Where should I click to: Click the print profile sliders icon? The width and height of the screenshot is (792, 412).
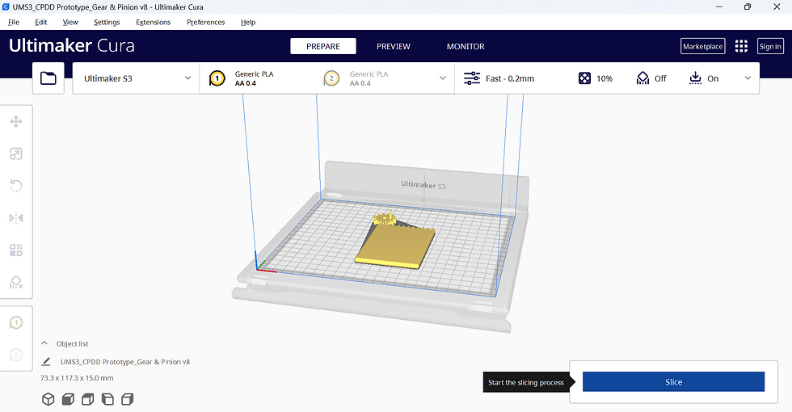(x=472, y=78)
